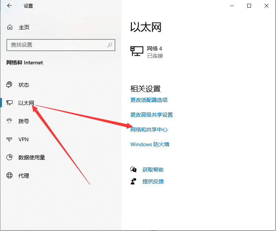Click the VPN icon
Viewport: 276px width, 231px height.
coord(10,139)
